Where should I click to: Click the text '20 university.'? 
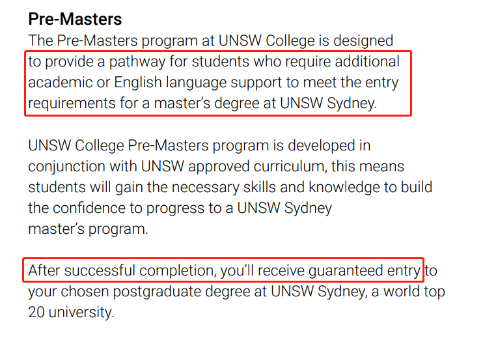71,312
